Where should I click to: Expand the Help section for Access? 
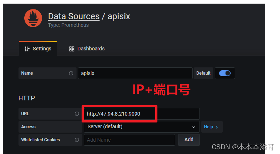[x=211, y=127]
